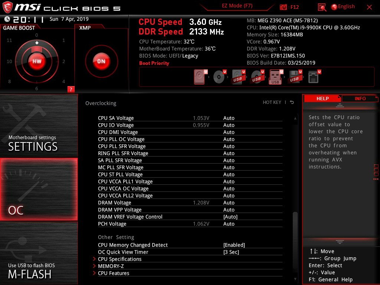Click the back arrow next to HOT KEY
Image resolution: width=380 pixels, height=285 pixels.
[292, 102]
